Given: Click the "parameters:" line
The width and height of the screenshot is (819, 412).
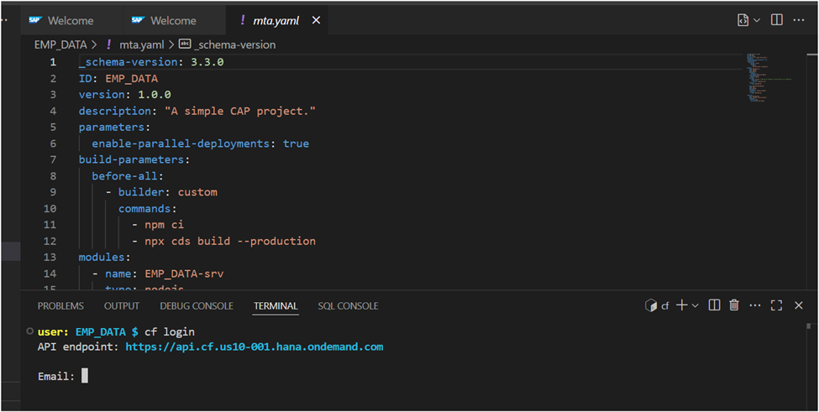Looking at the screenshot, I should coord(114,128).
